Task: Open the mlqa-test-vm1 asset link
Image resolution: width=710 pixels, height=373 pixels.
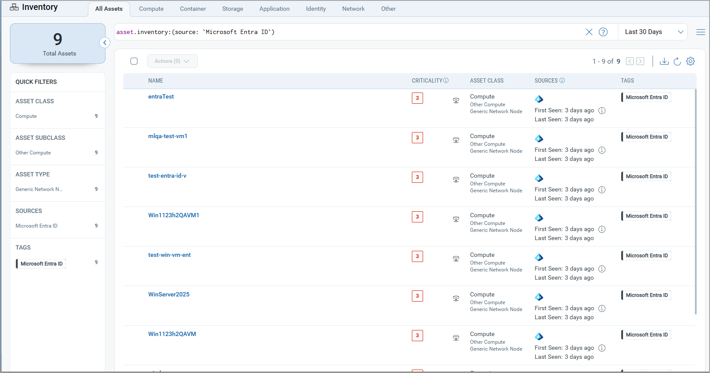Action: tap(168, 136)
